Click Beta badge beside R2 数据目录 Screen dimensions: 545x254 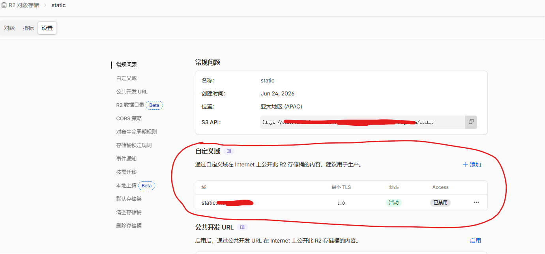tap(154, 105)
